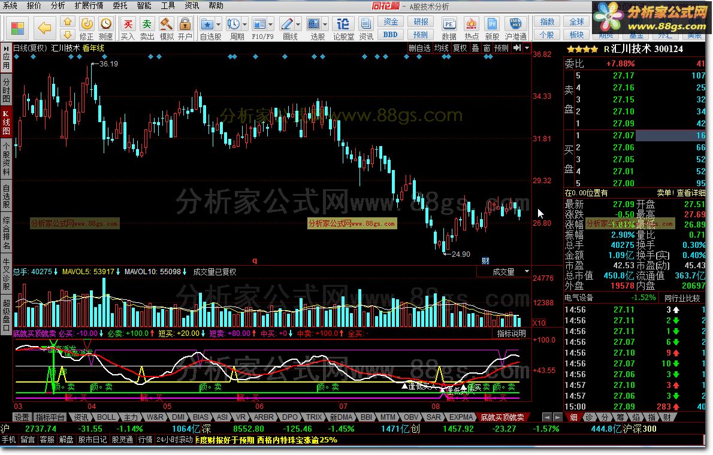The height and width of the screenshot is (455, 713).
Task: Toggle the 窗 window layout option
Action: click(487, 48)
